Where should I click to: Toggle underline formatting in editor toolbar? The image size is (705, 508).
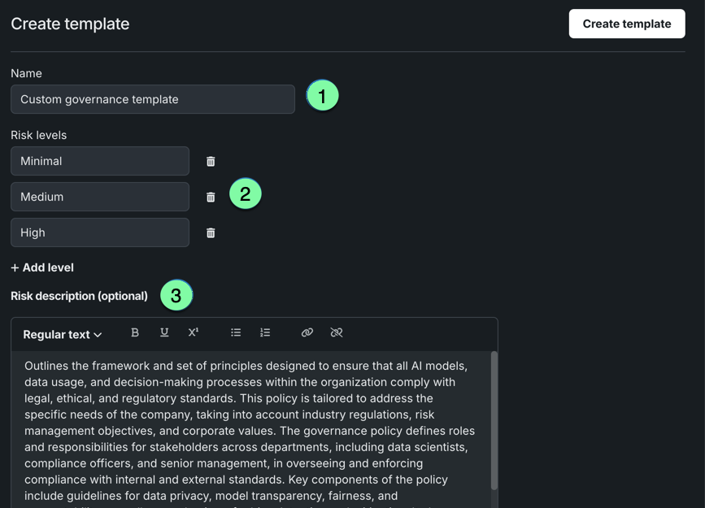point(164,332)
